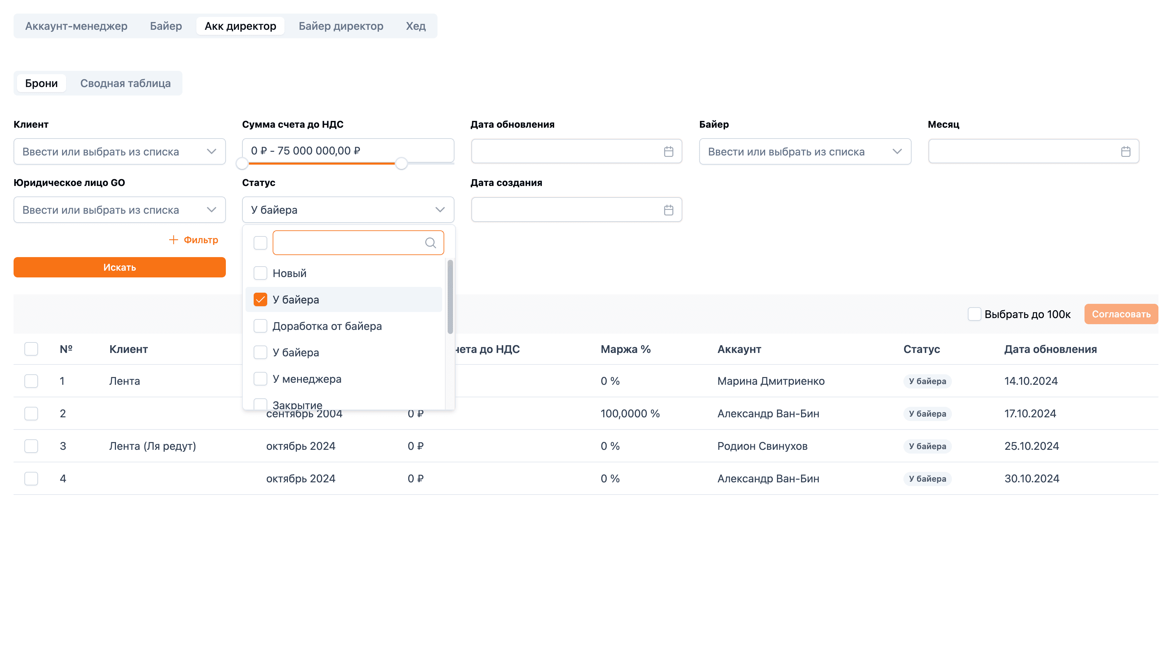Focus the status search input field
The height and width of the screenshot is (649, 1172).
358,243
